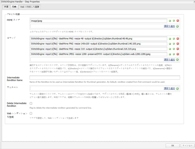
Task: Click the green add icon in commands section
Action: [x=177, y=60]
